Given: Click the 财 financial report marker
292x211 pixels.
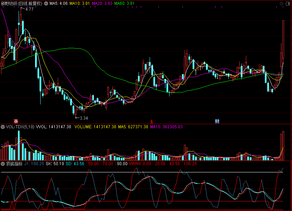Looking at the screenshot, I should (217, 121).
